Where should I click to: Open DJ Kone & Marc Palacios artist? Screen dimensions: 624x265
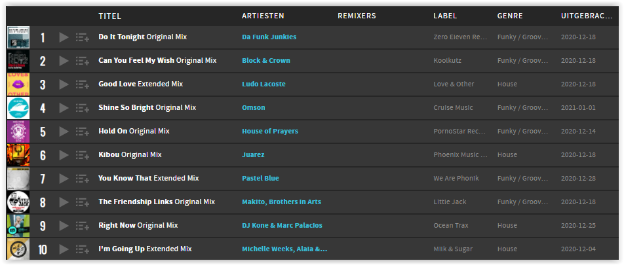tap(282, 225)
